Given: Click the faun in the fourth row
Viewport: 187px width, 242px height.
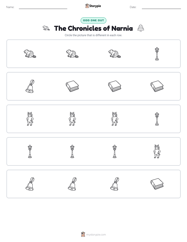Looking at the screenshot, I should (x=157, y=151).
